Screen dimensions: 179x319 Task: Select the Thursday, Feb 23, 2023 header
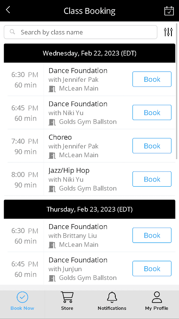[89, 209]
